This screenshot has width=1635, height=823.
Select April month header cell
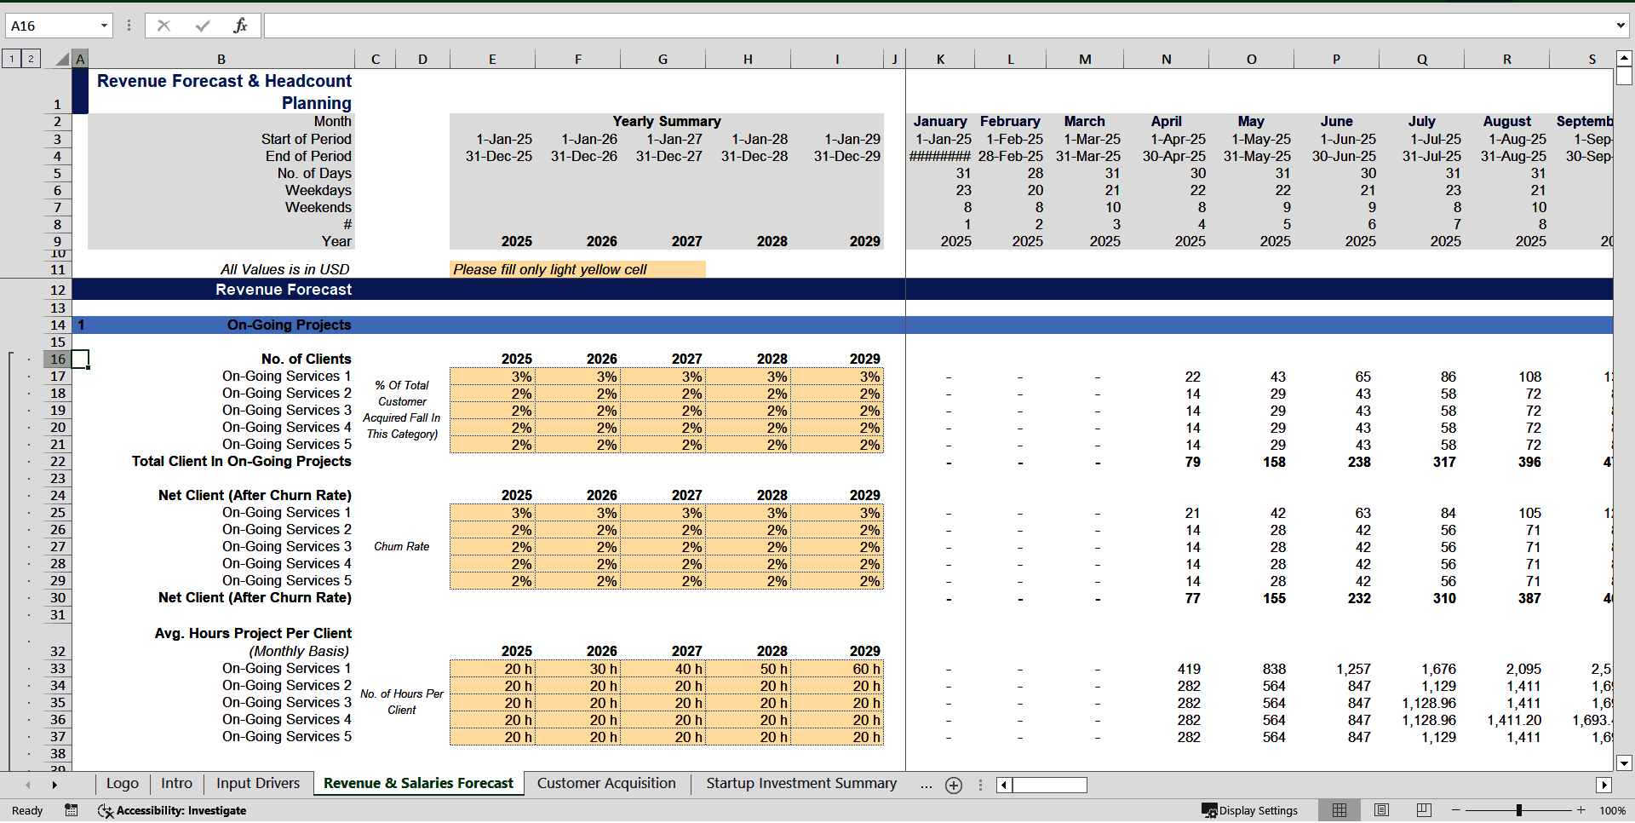pyautogui.click(x=1166, y=121)
